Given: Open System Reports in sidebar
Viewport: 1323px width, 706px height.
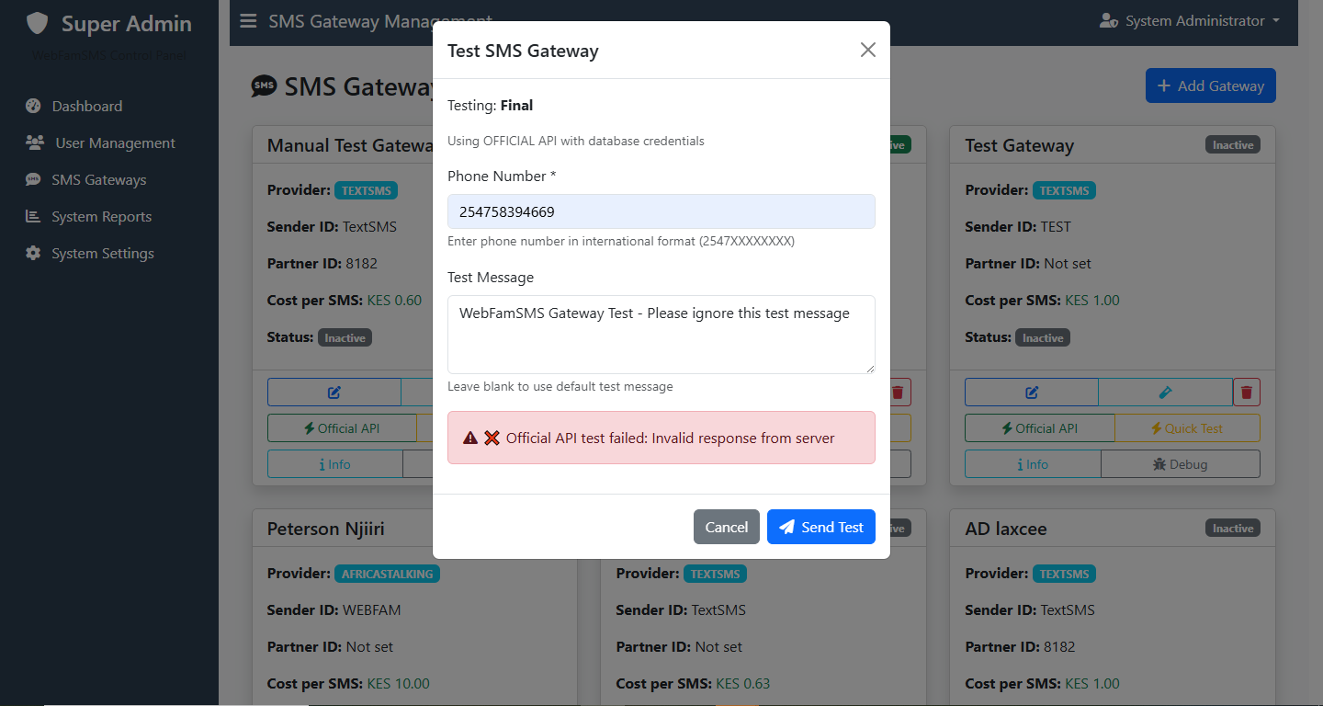Looking at the screenshot, I should point(101,217).
